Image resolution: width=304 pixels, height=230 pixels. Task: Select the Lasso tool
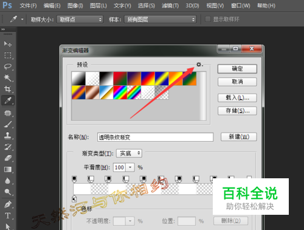8,66
